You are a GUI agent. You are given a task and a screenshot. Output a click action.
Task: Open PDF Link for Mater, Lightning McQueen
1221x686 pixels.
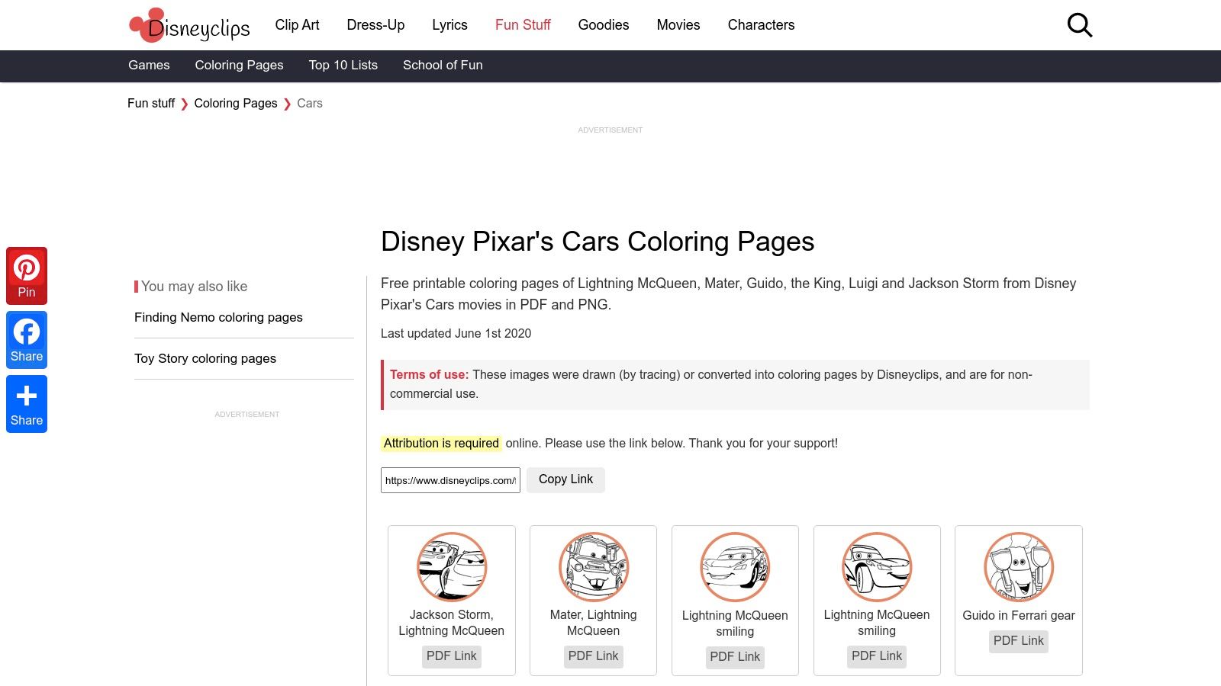coord(593,656)
